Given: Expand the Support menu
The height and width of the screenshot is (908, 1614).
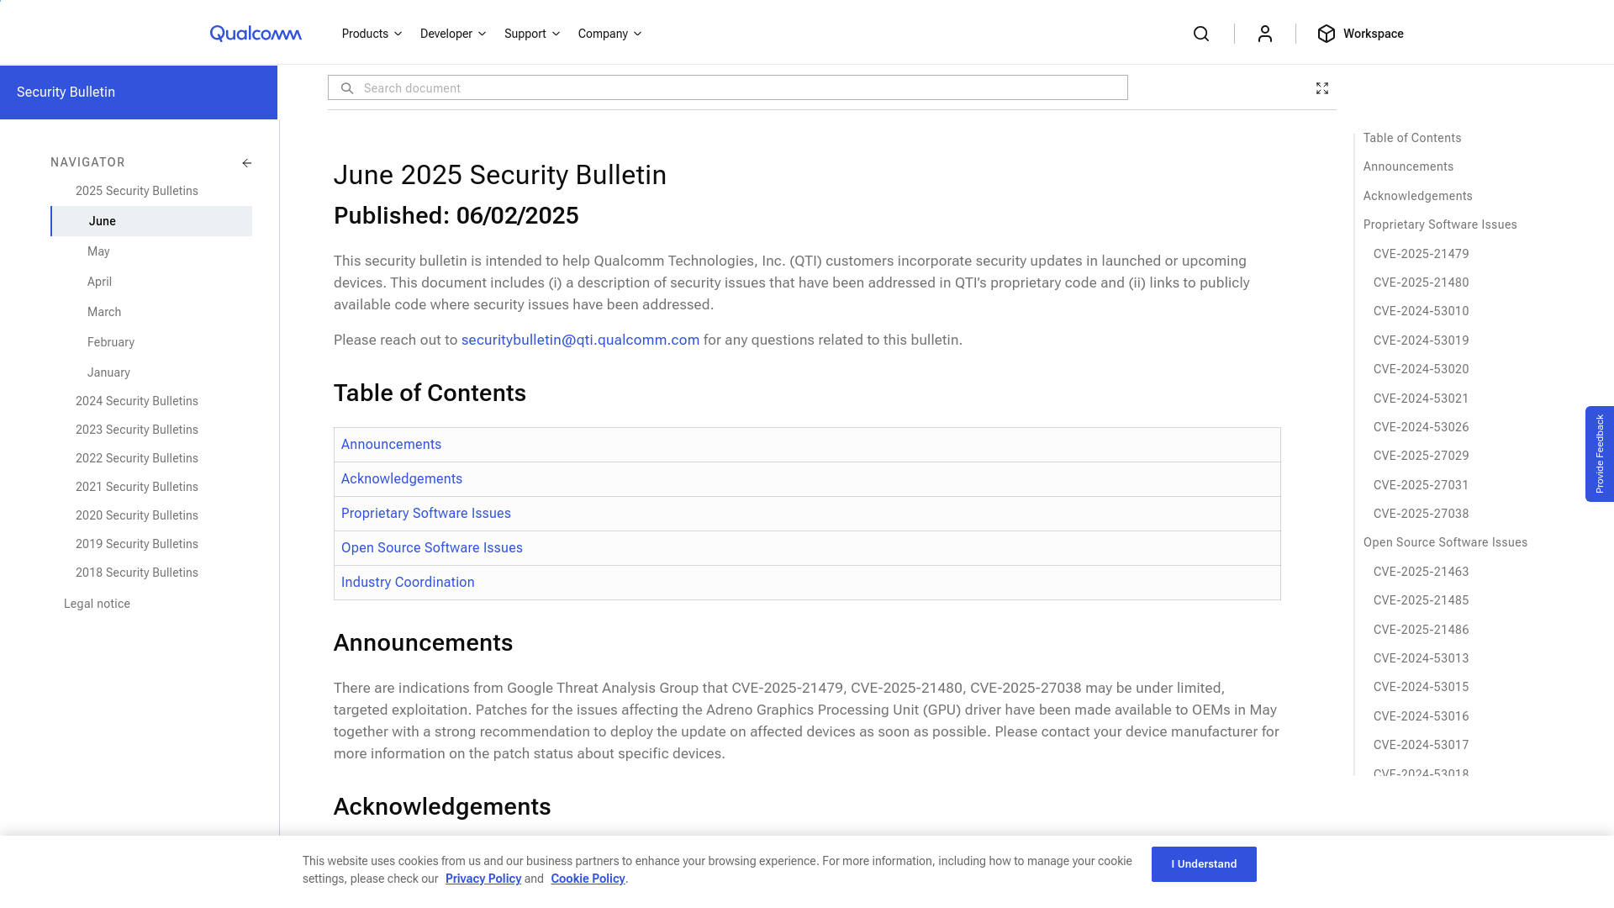Looking at the screenshot, I should [532, 34].
